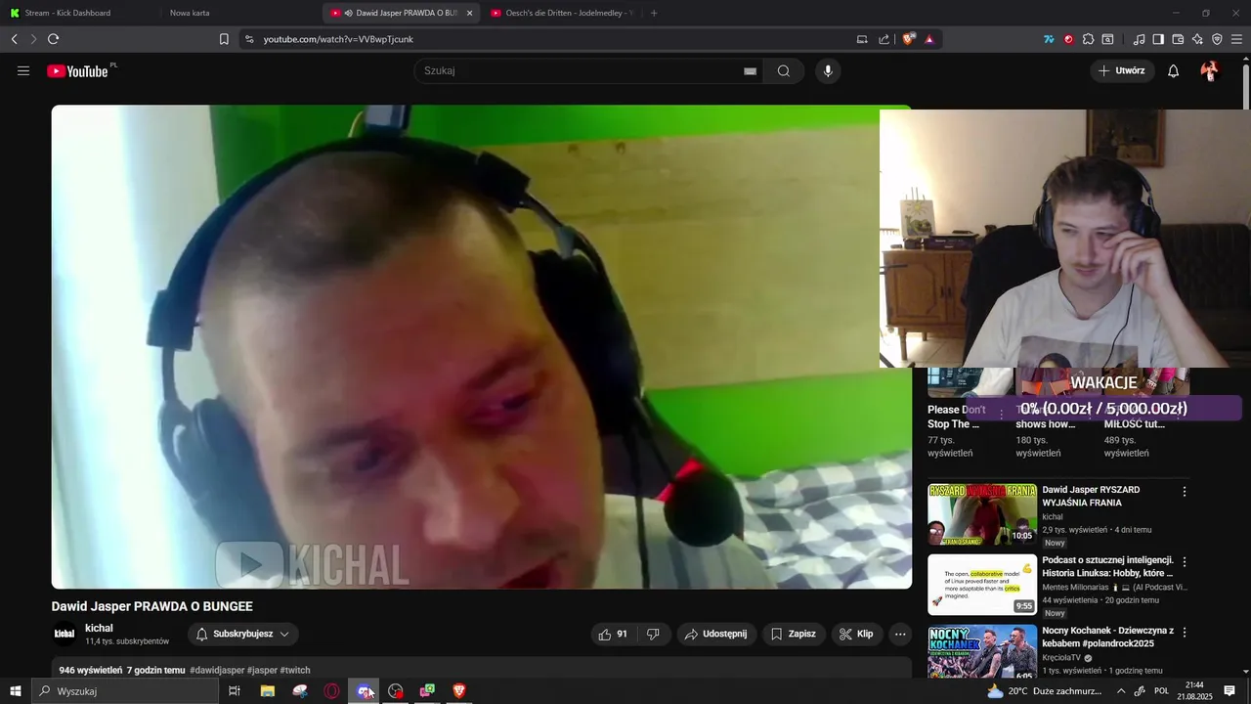Open File Explorer from the taskbar
Viewport: 1251px width, 704px height.
point(267,691)
